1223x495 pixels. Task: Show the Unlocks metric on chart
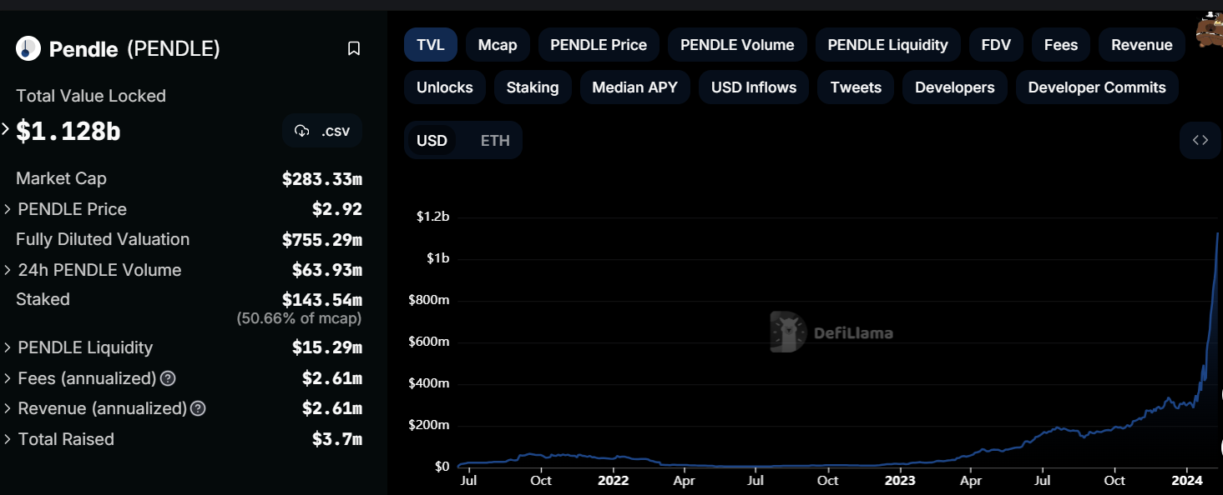tap(445, 87)
